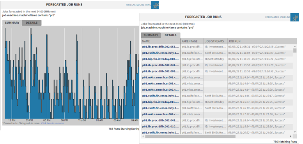Open job p01.ib.proc.dfib.002.053 in the table
The width and height of the screenshot is (303, 144).
[161, 47]
